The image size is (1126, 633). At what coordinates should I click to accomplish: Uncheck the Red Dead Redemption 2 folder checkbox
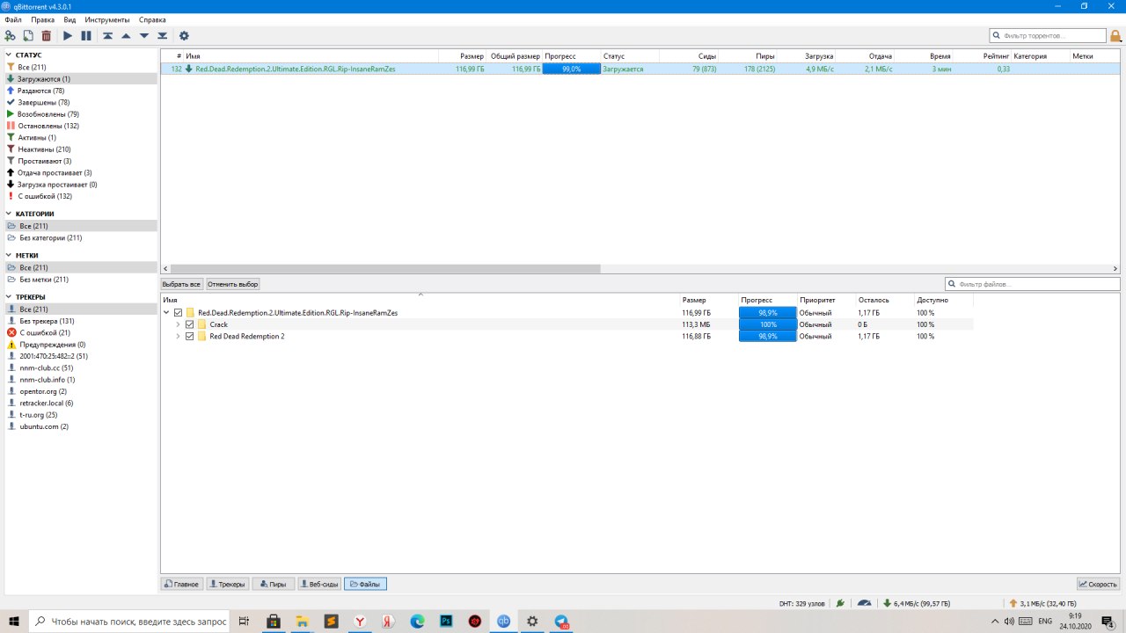[x=189, y=336]
